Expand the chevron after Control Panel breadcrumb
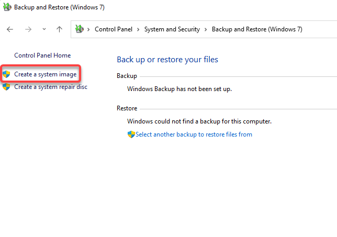This screenshot has height=237, width=337. [x=139, y=29]
